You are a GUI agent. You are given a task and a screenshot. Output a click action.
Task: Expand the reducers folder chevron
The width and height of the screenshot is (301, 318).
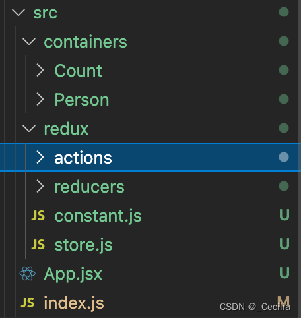click(x=40, y=186)
